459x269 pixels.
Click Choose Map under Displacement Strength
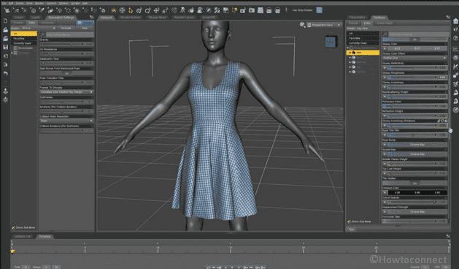pyautogui.click(x=417, y=211)
